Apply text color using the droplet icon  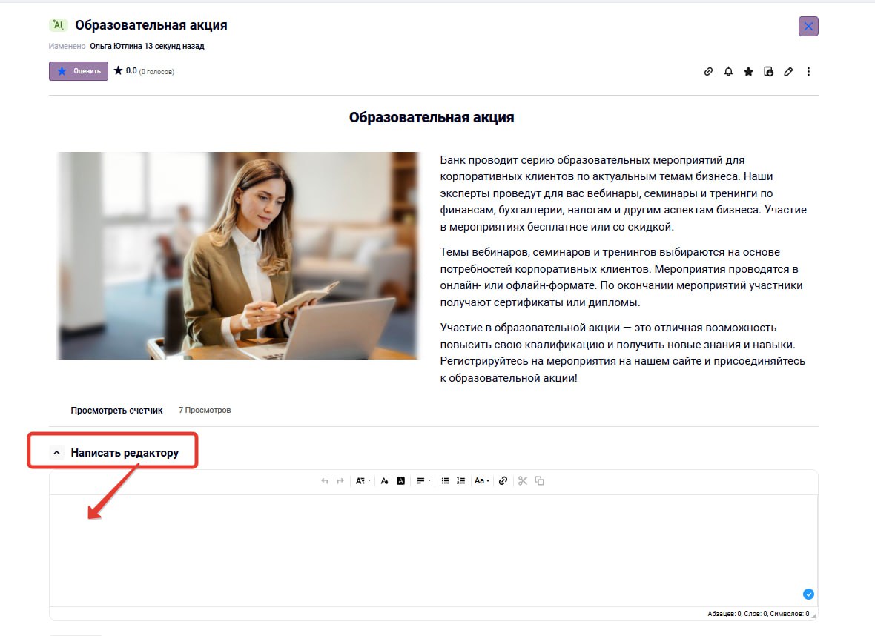pos(385,480)
